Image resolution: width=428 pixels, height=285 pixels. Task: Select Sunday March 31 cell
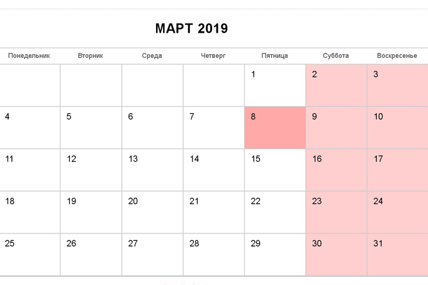pyautogui.click(x=398, y=254)
